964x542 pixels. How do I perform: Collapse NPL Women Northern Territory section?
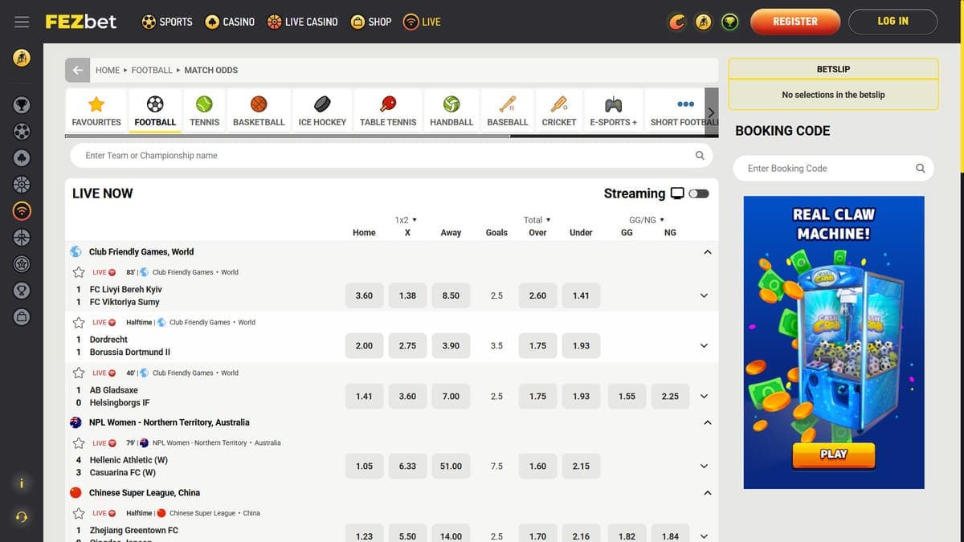707,422
